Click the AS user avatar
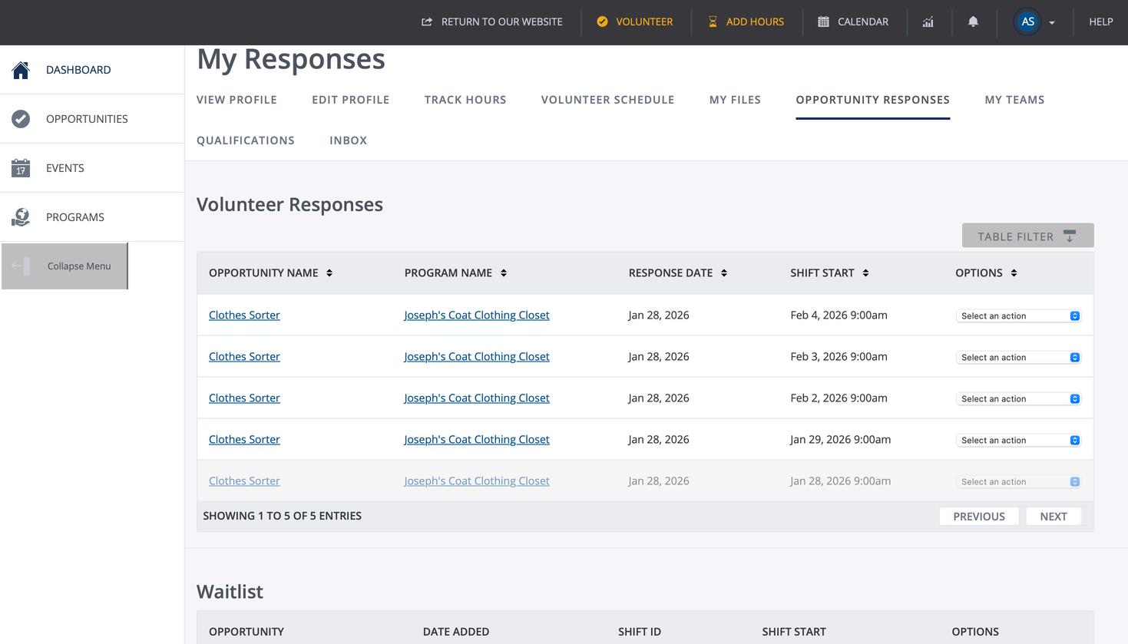This screenshot has height=644, width=1128. pyautogui.click(x=1027, y=21)
